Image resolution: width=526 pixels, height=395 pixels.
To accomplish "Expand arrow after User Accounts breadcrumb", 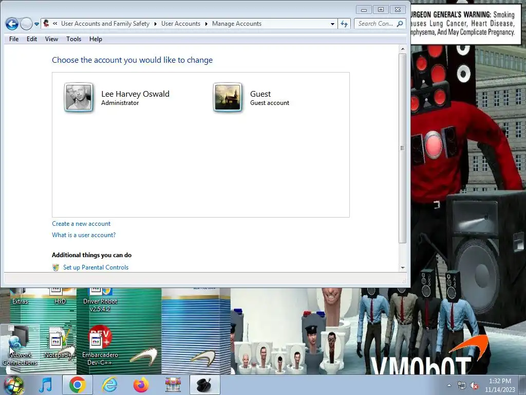I will point(206,24).
